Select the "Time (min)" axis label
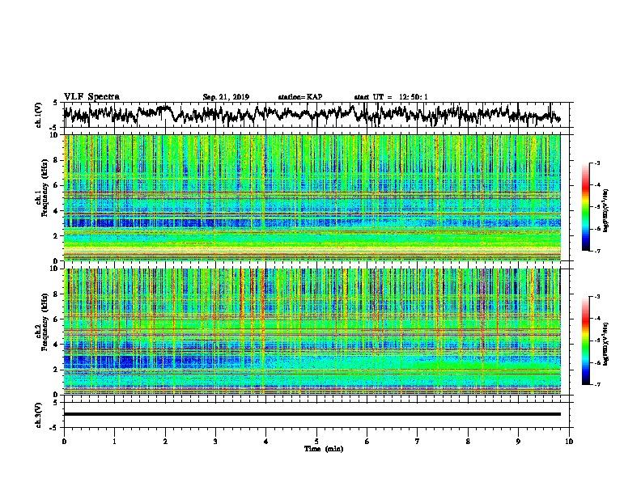641x495 pixels. 324,449
